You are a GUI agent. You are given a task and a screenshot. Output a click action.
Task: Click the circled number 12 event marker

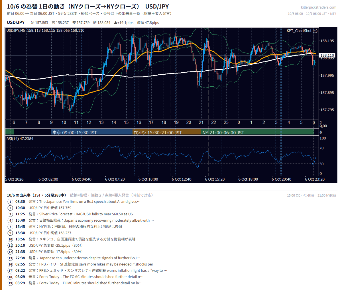(10, 252)
